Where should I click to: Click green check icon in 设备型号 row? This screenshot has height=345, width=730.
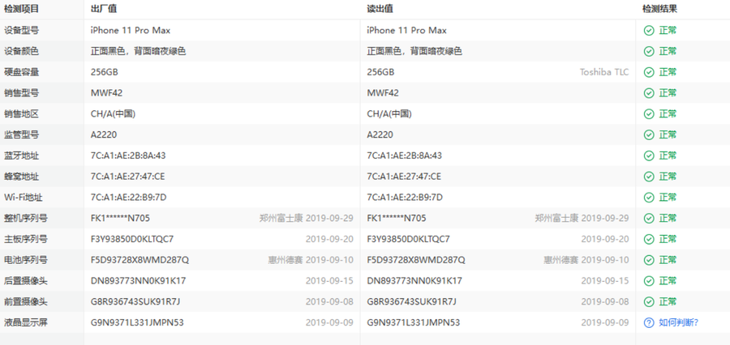[x=649, y=31]
